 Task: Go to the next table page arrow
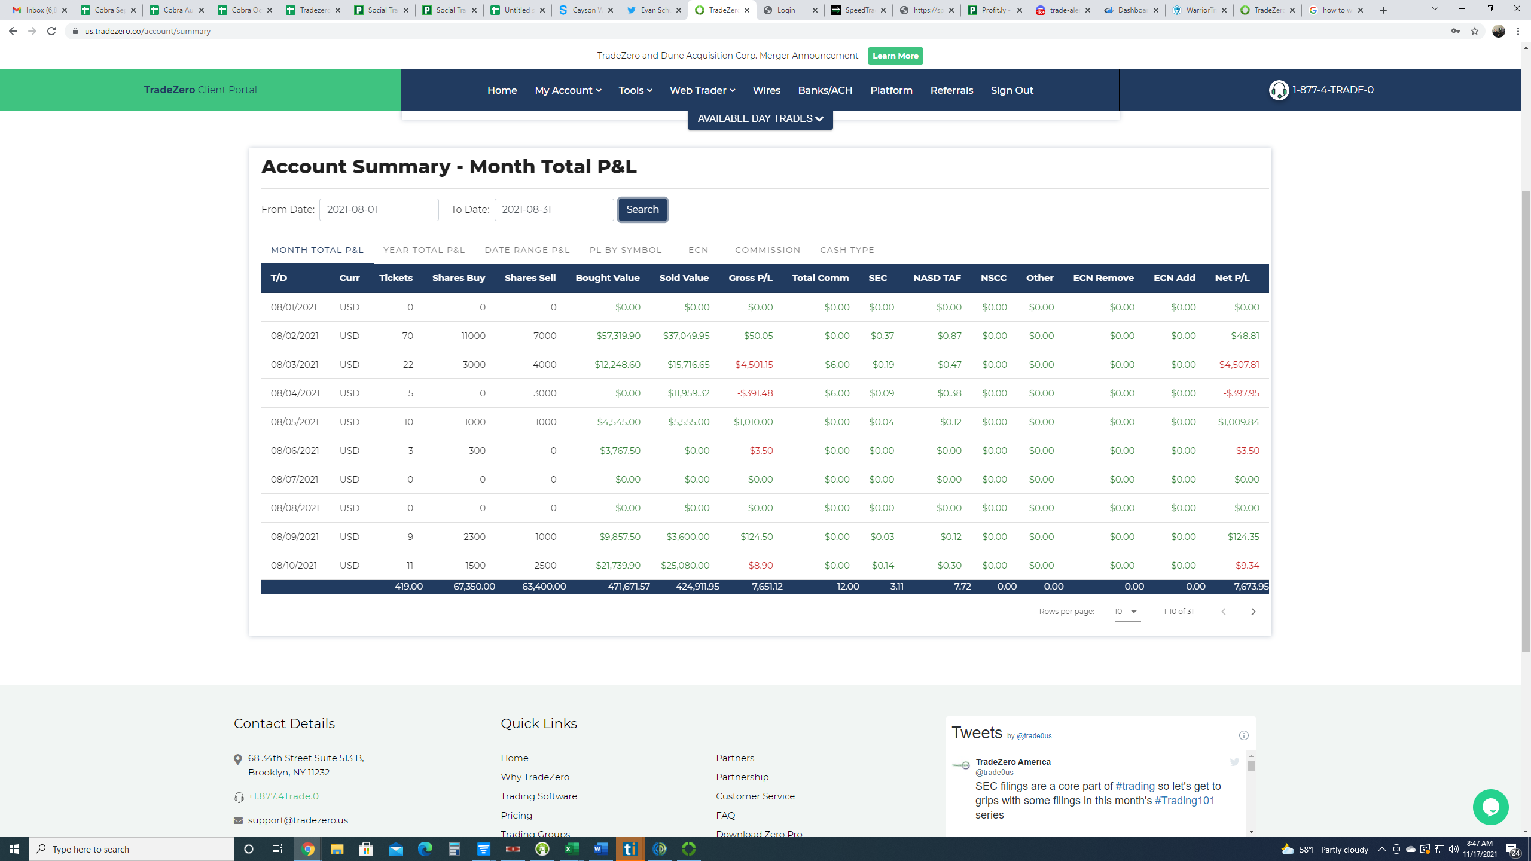point(1254,612)
